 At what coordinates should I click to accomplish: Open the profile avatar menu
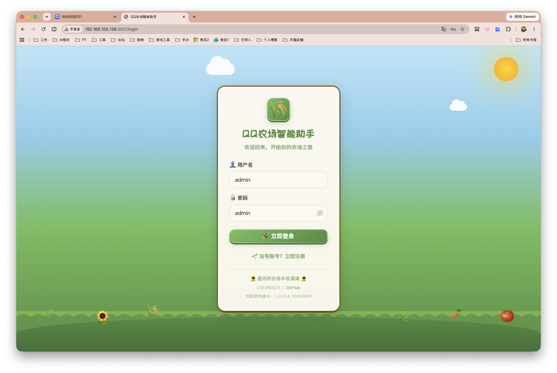524,29
